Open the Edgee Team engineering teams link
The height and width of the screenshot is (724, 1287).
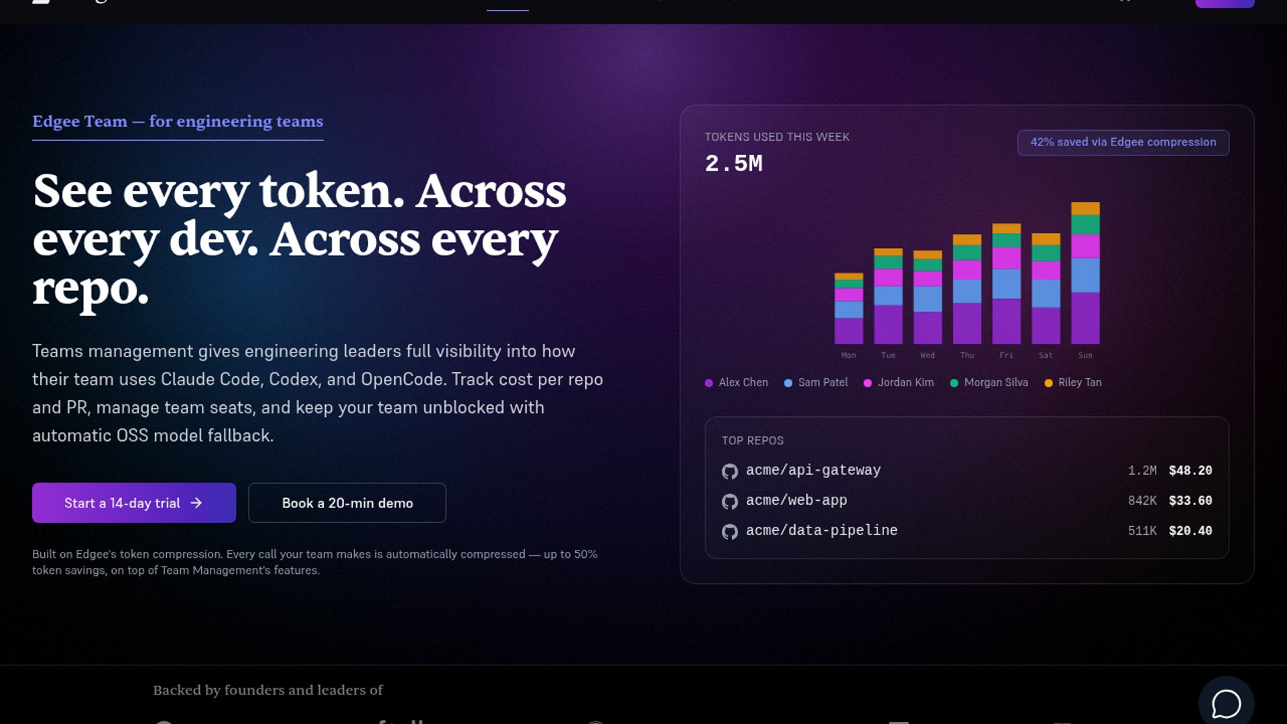click(178, 121)
